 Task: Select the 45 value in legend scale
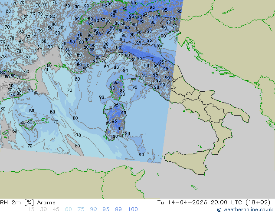[56, 210]
